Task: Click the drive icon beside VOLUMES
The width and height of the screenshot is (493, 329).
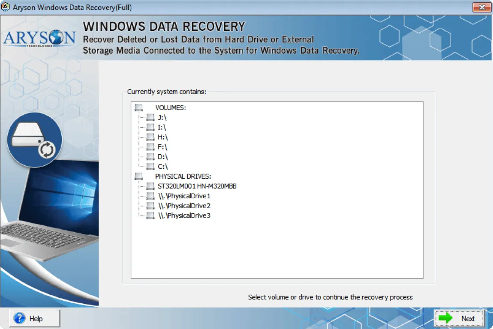Action: pyautogui.click(x=138, y=107)
